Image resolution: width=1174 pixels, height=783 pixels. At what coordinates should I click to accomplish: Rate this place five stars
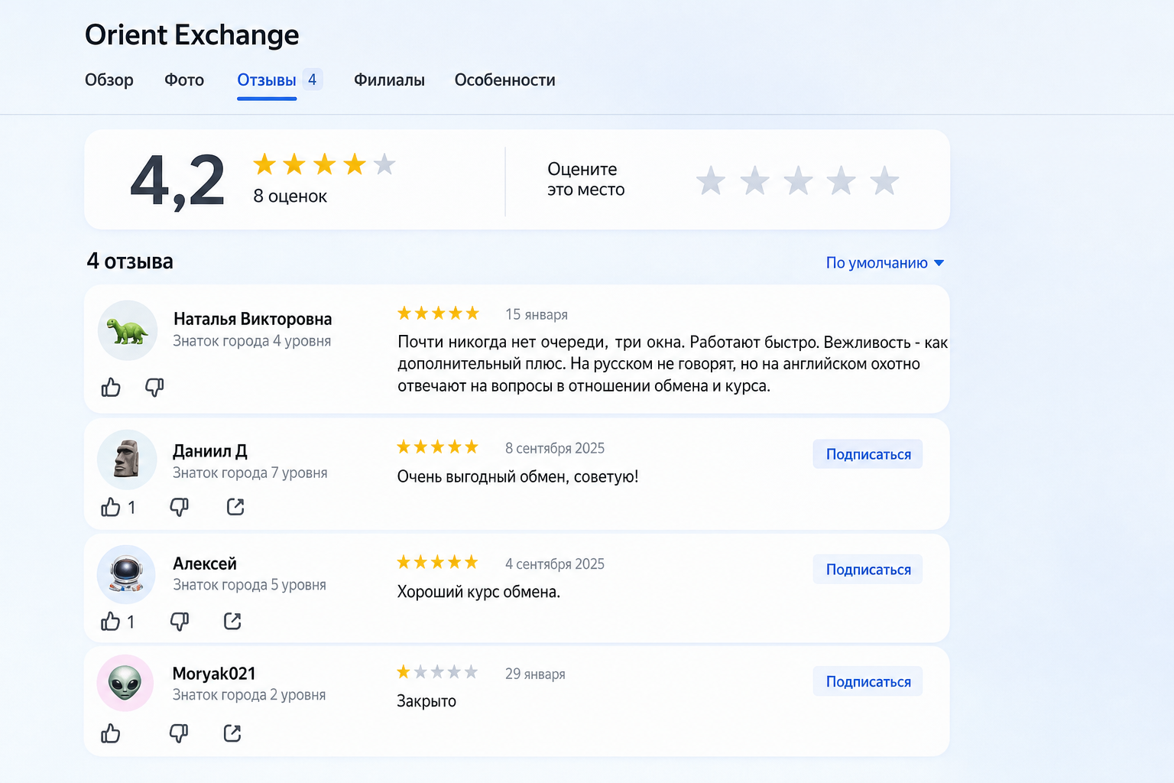click(885, 180)
